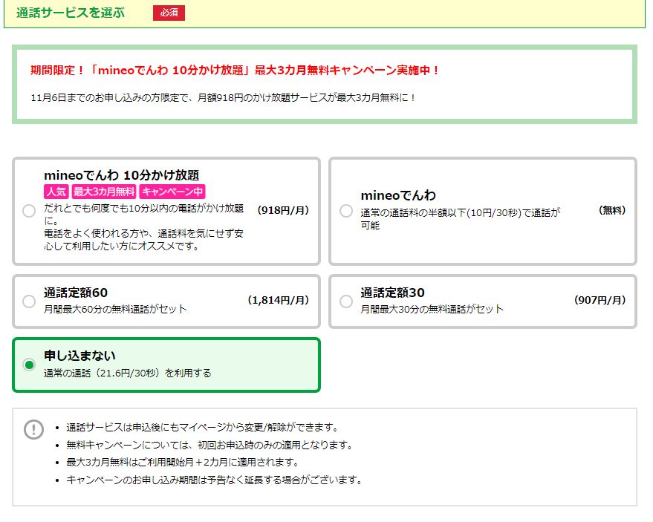
Task: Click the 最大3カ月無料はご利用開始月 note line
Action: coord(183,463)
